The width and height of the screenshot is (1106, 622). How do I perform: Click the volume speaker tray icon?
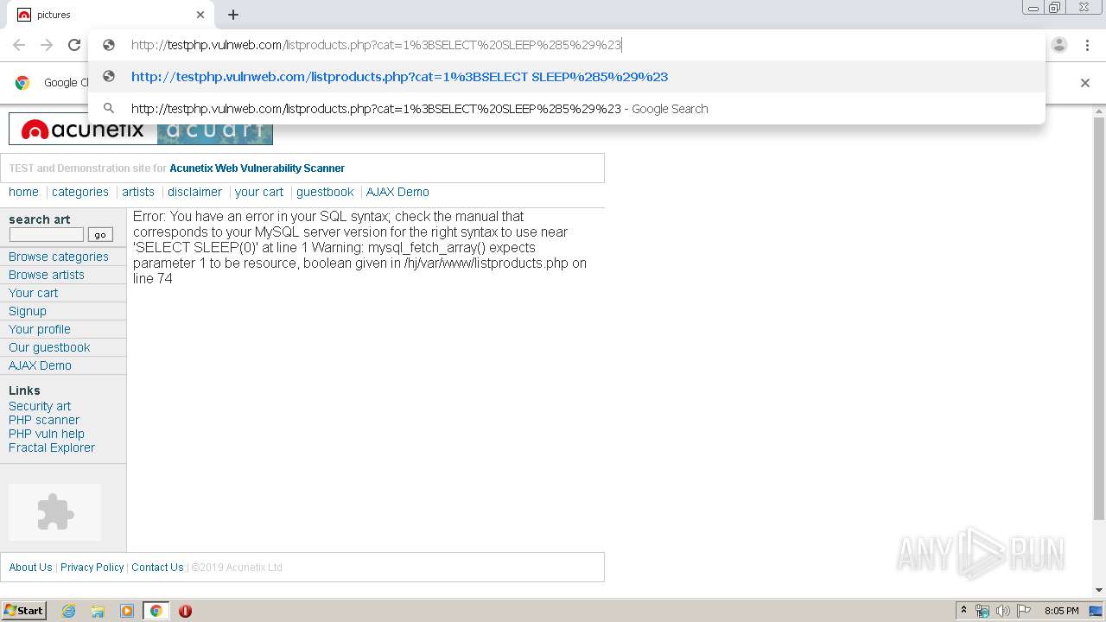[x=1003, y=611]
